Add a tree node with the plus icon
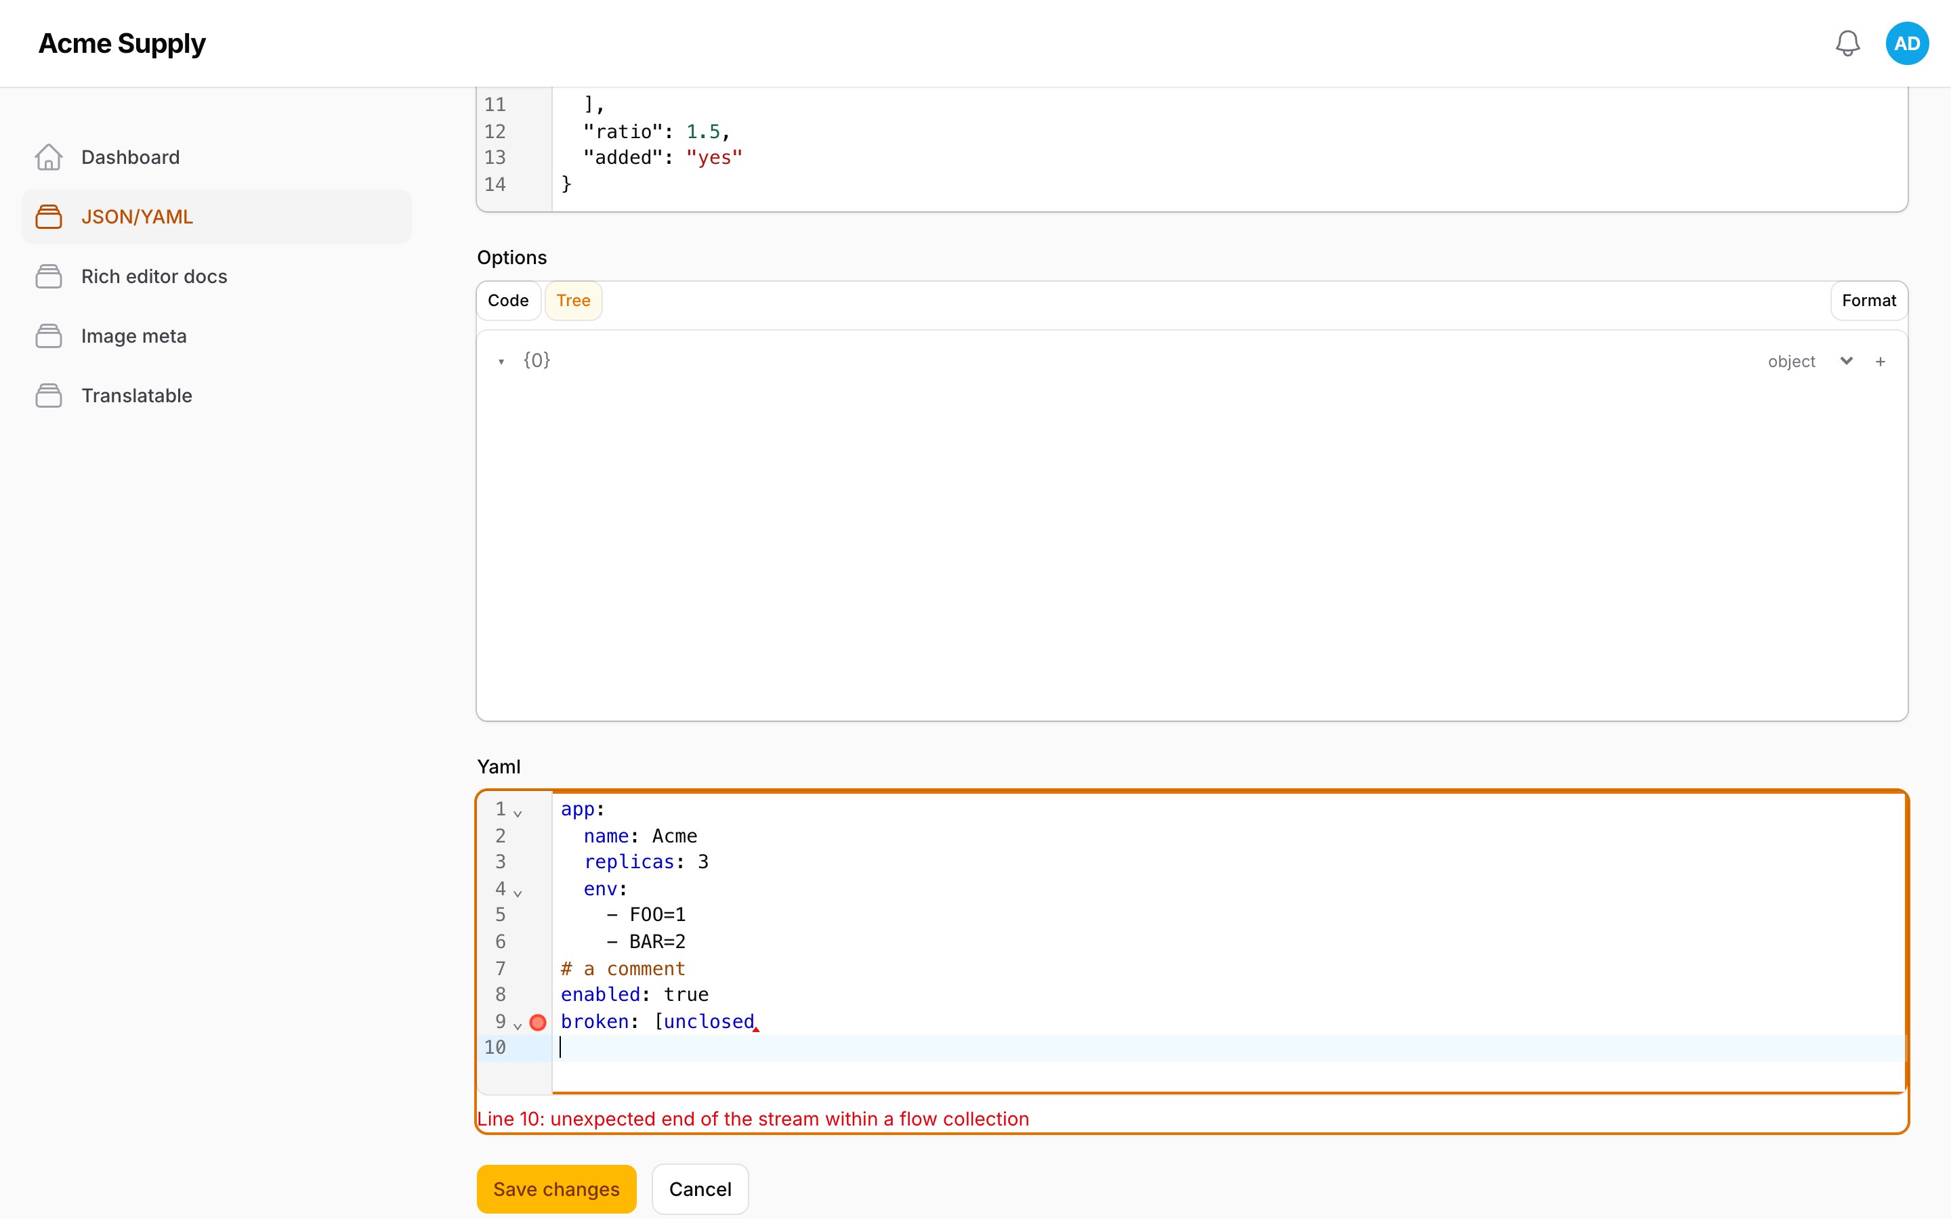The width and height of the screenshot is (1951, 1219). tap(1880, 362)
